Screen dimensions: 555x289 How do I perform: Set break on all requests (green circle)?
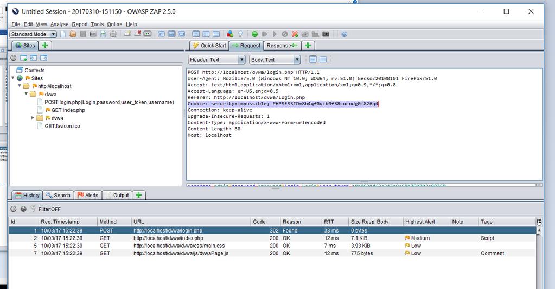[x=254, y=34]
